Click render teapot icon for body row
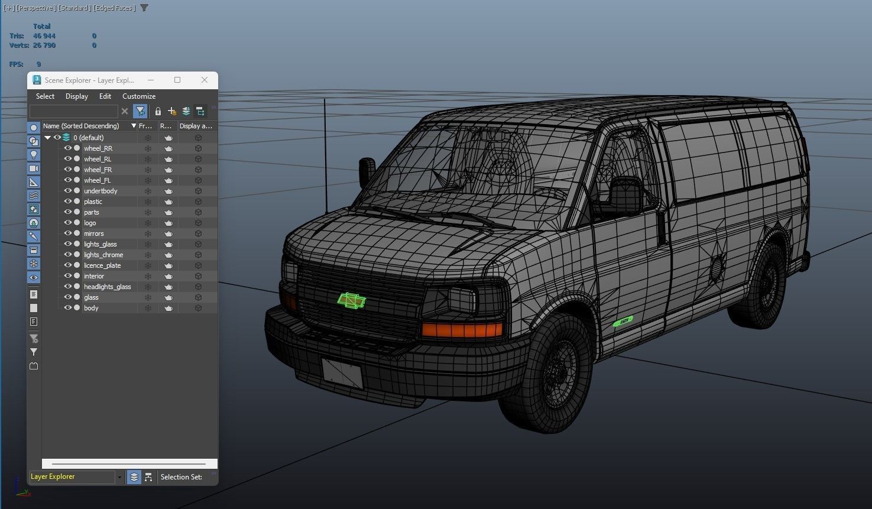The image size is (872, 509). pyautogui.click(x=168, y=308)
